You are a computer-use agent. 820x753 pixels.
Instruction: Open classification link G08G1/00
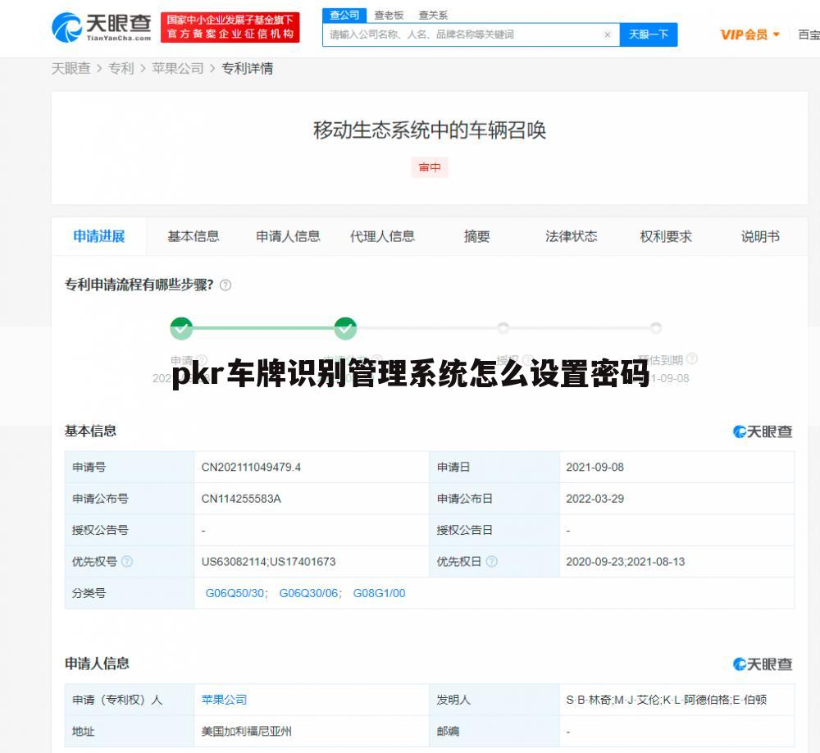point(379,593)
